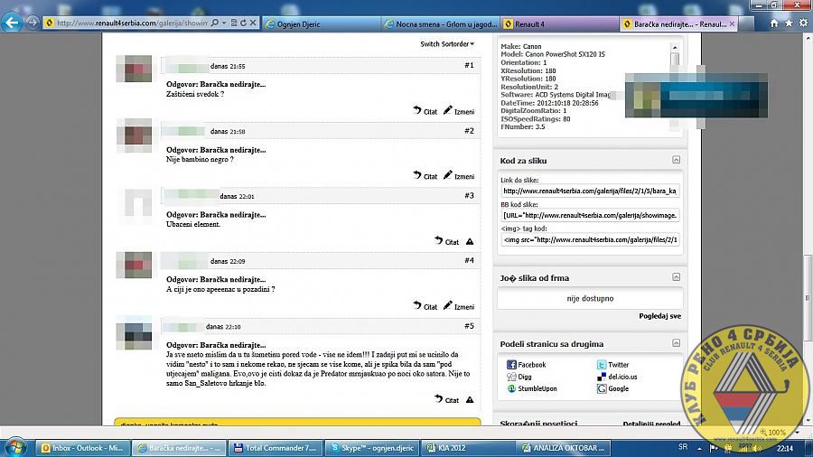The width and height of the screenshot is (813, 457).
Task: Click SR language indicator in tray
Action: coord(683,447)
